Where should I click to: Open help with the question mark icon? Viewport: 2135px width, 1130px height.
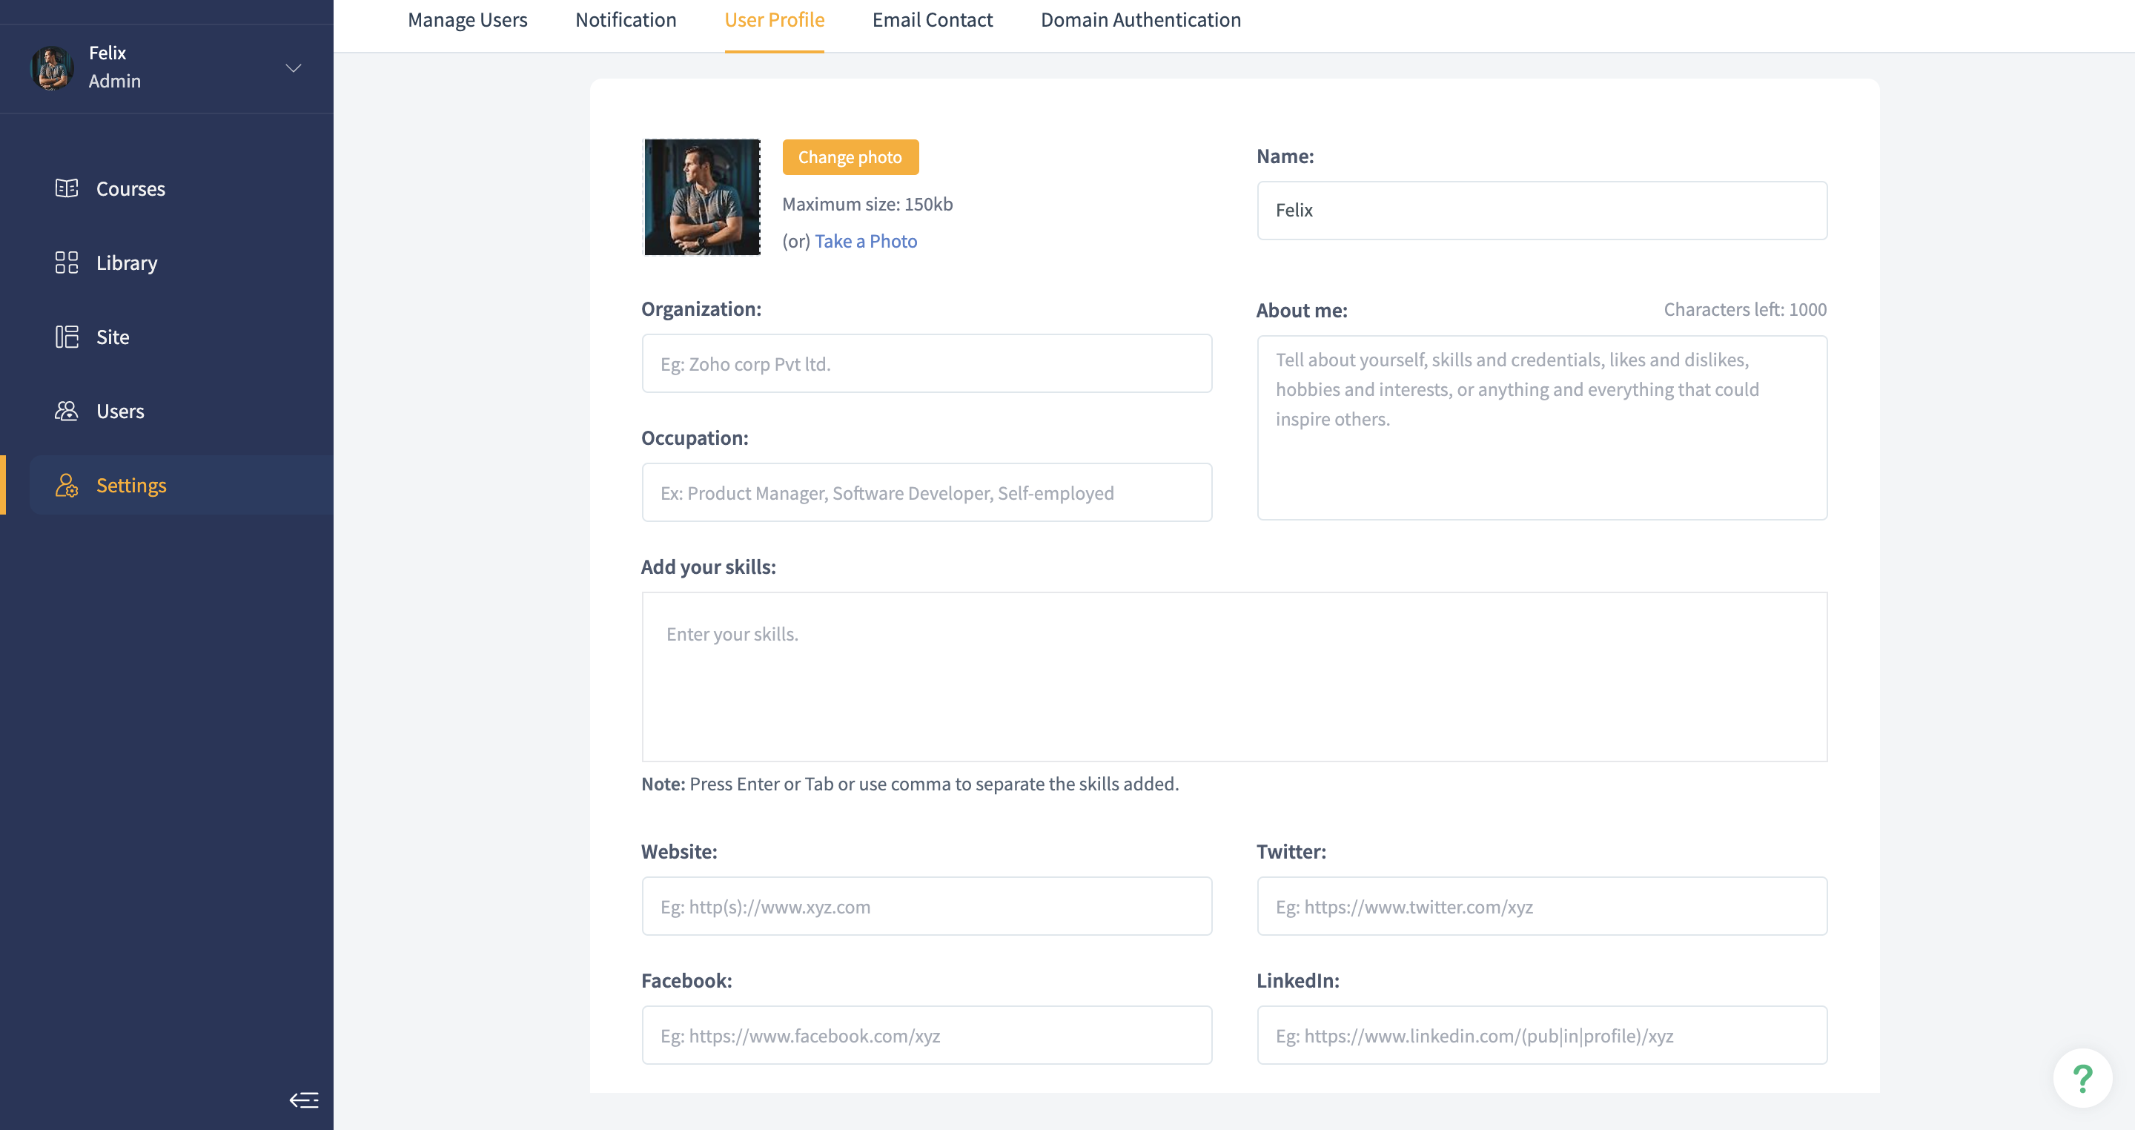2082,1078
